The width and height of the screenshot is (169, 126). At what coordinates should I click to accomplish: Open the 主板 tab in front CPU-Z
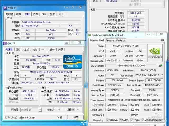[x=27, y=50]
